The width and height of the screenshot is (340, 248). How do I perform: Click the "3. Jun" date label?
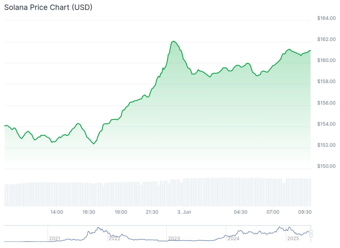click(x=184, y=212)
